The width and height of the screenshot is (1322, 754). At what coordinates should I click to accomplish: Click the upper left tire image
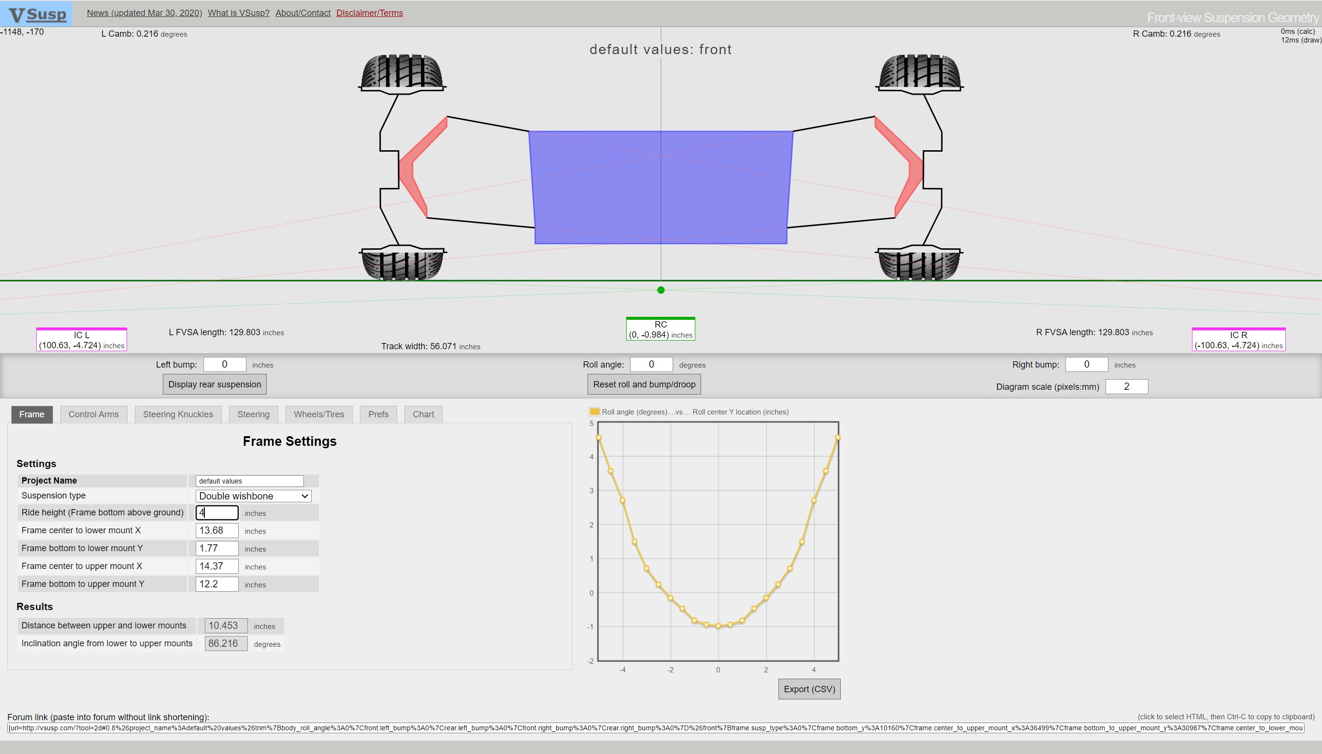click(x=402, y=71)
